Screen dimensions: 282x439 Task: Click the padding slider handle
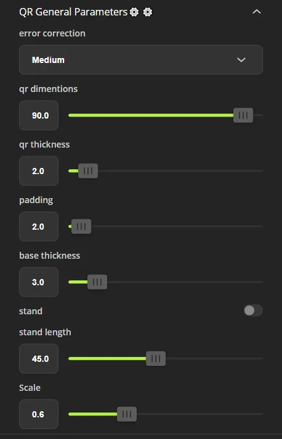pos(81,226)
